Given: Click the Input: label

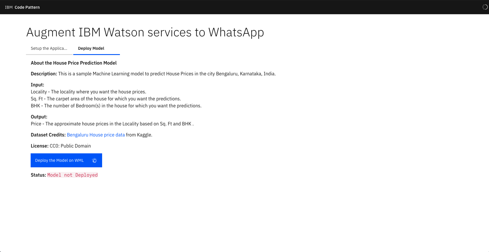Looking at the screenshot, I should coord(37,85).
